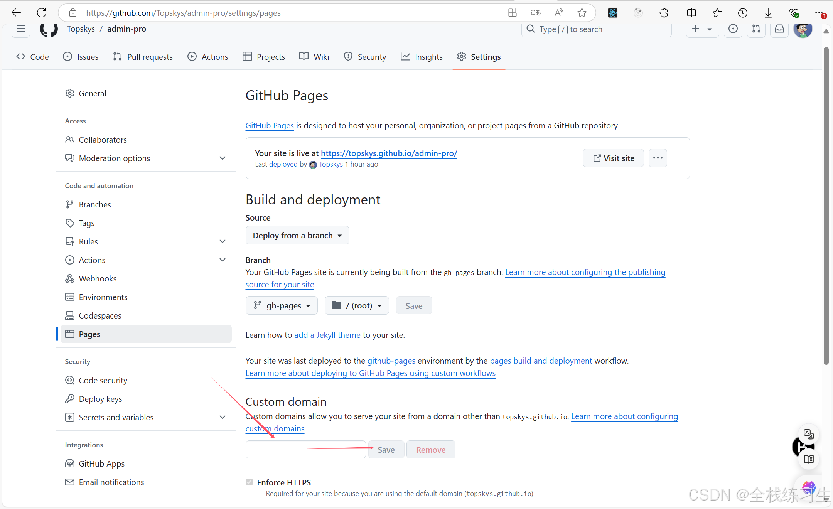Open site options three-dots menu button
Viewport: 833px width, 509px height.
click(658, 158)
